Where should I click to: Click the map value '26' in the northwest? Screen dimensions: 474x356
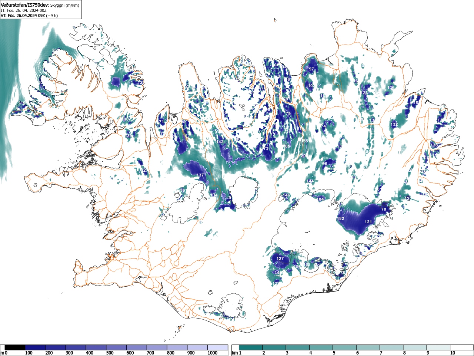pyautogui.click(x=54, y=50)
